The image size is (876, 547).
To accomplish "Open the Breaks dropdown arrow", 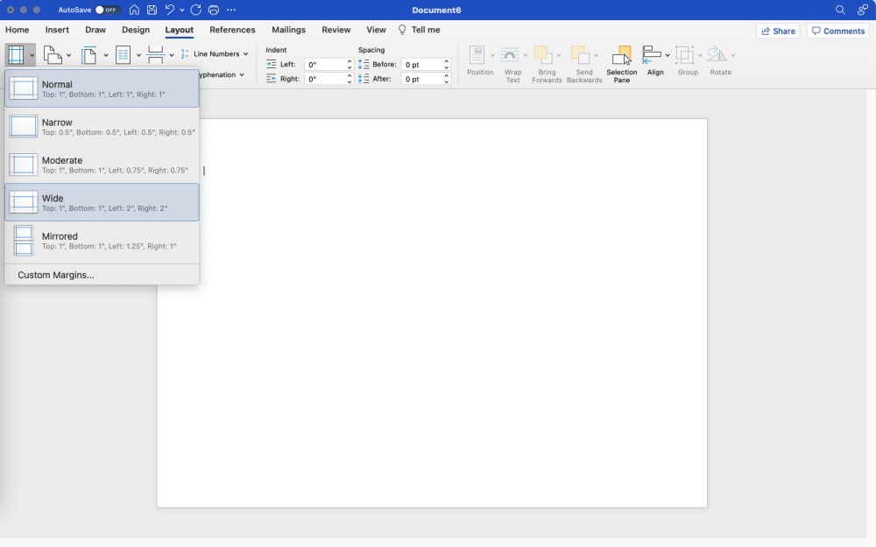I will 172,54.
